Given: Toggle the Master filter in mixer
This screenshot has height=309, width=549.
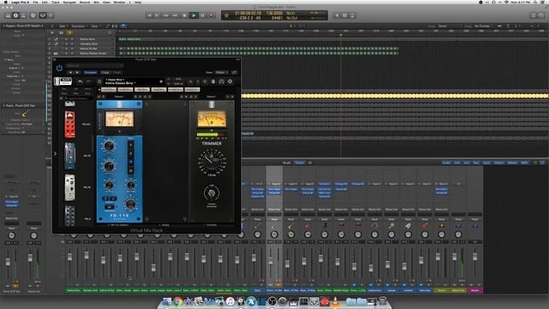Looking at the screenshot, I should (512, 163).
